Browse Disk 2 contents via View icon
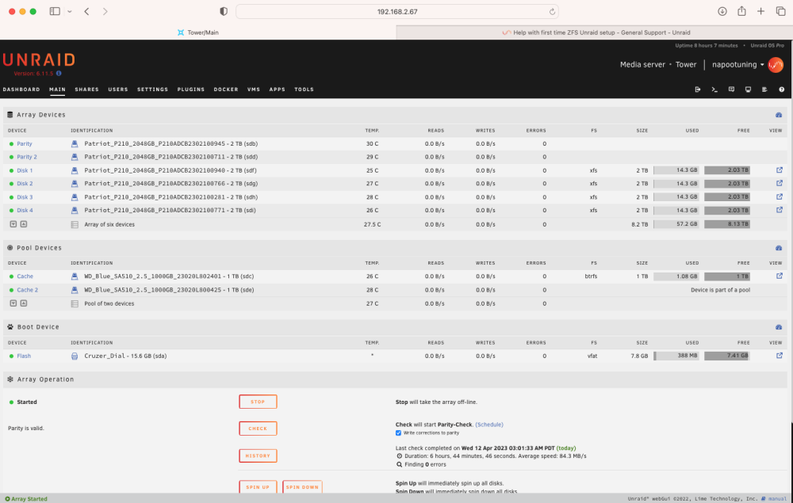The height and width of the screenshot is (503, 793). tap(779, 183)
